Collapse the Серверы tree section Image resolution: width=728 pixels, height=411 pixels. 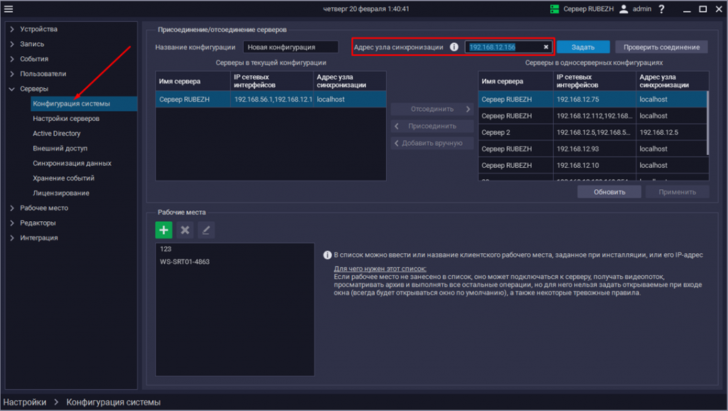point(12,89)
